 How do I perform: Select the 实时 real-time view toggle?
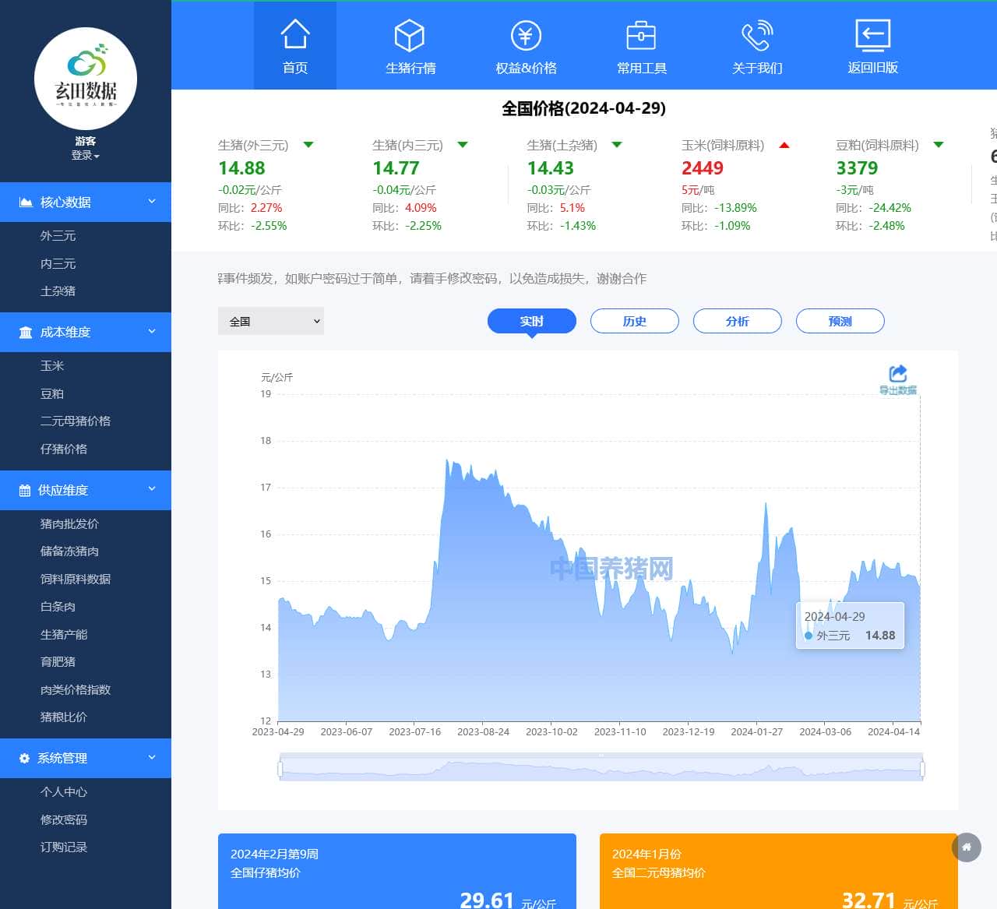[532, 321]
